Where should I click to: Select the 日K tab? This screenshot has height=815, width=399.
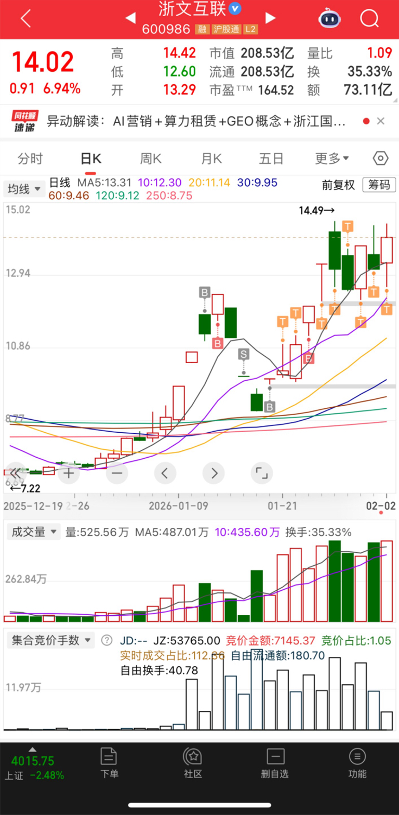pos(90,158)
